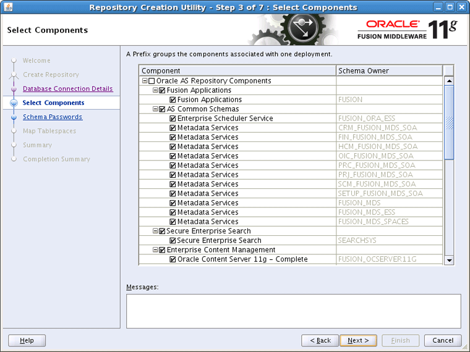
Task: Uncheck the Fusion Applications group checkbox
Action: pos(162,90)
